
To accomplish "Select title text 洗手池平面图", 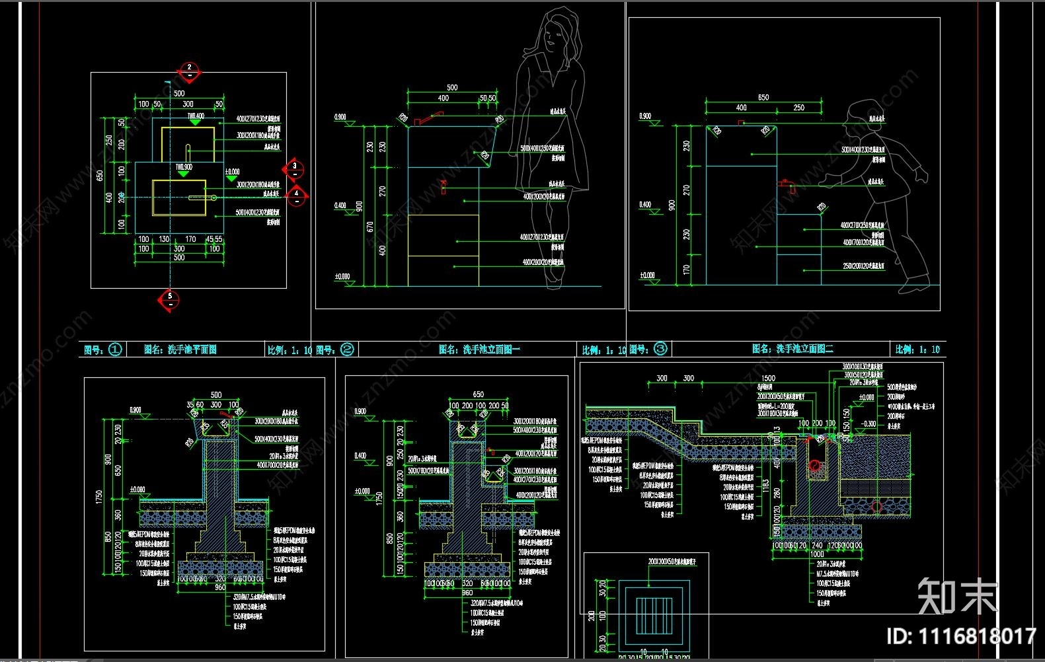I will click(192, 349).
